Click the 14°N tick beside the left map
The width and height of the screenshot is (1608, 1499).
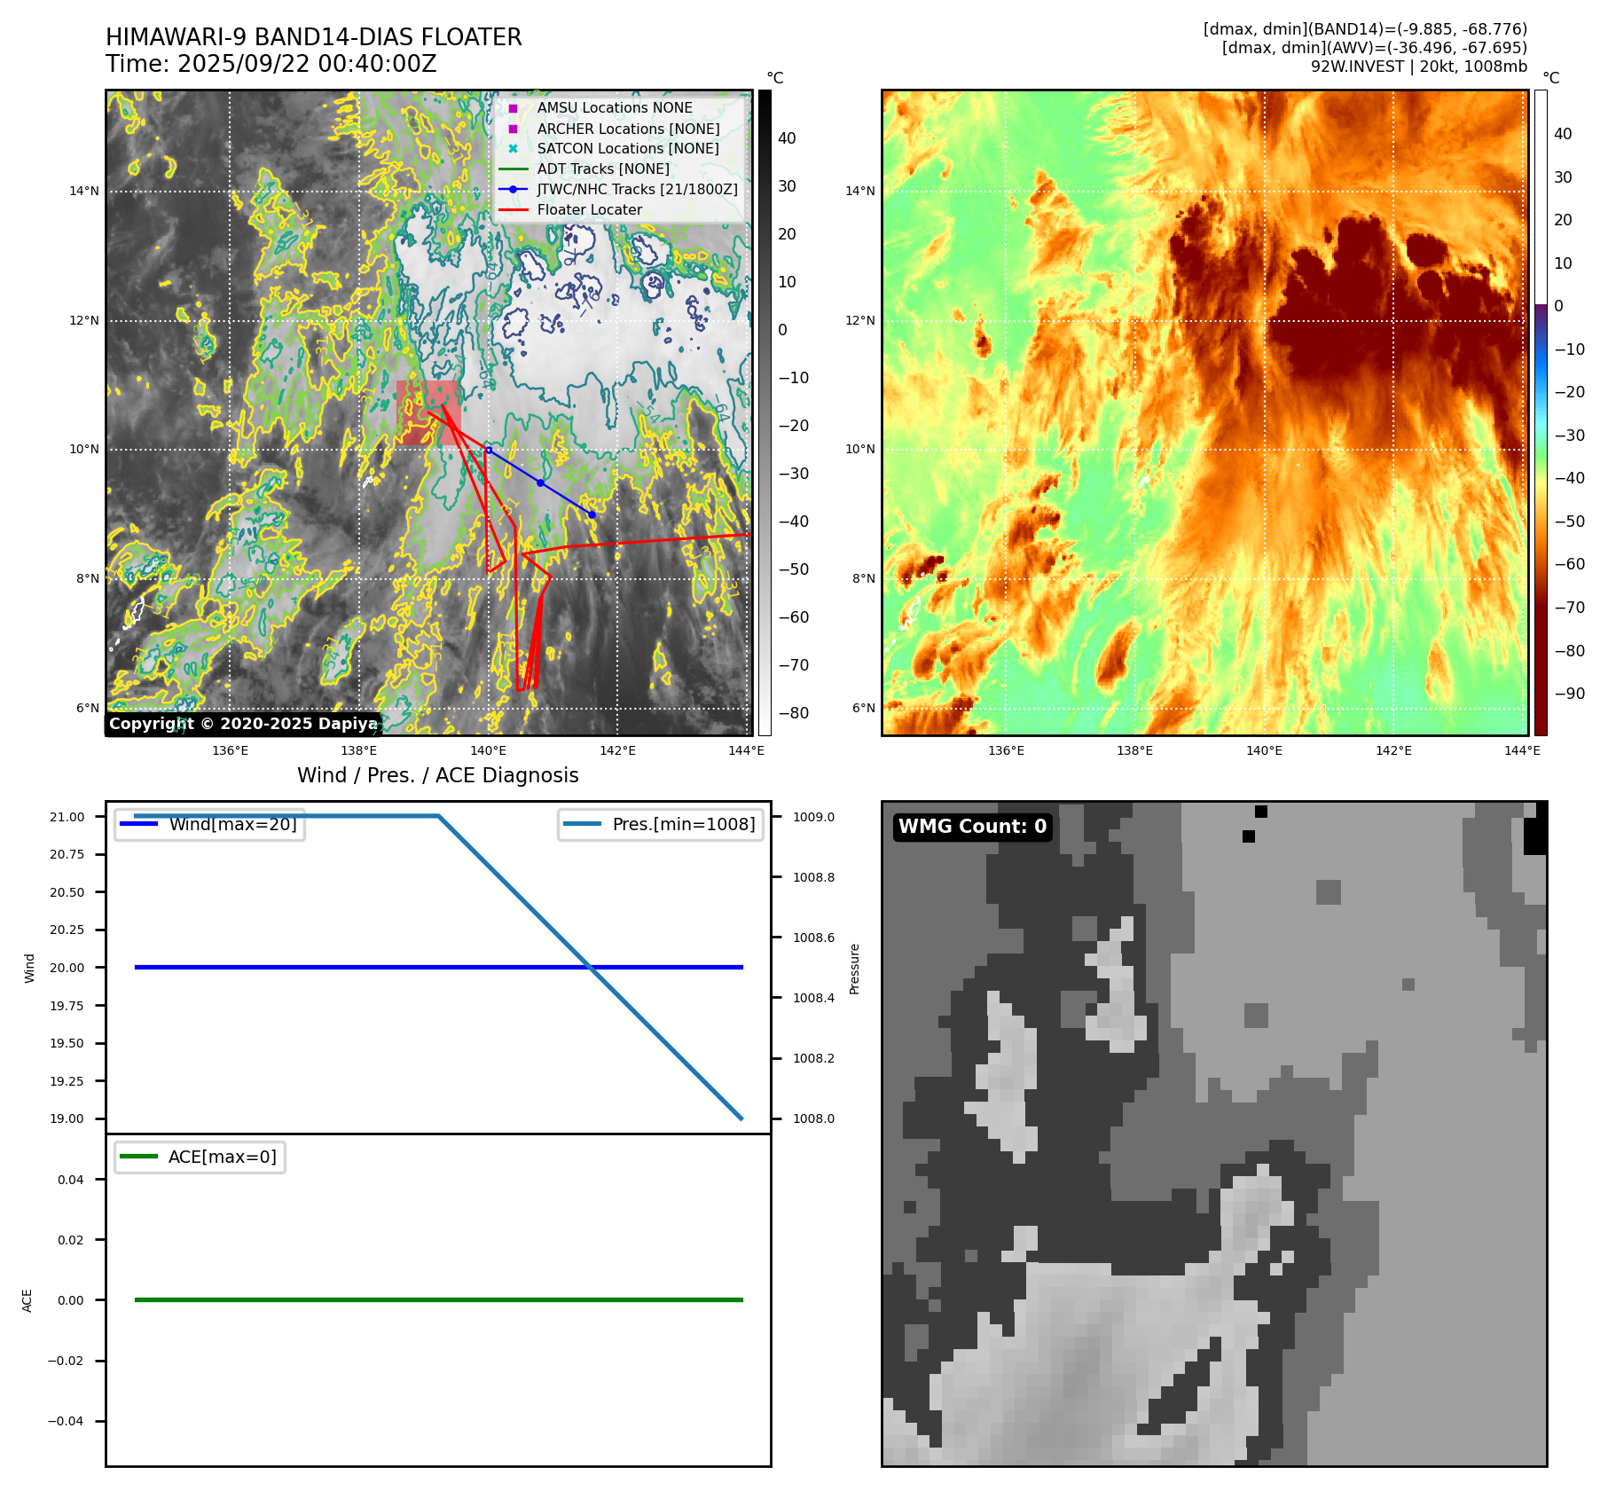[x=84, y=191]
